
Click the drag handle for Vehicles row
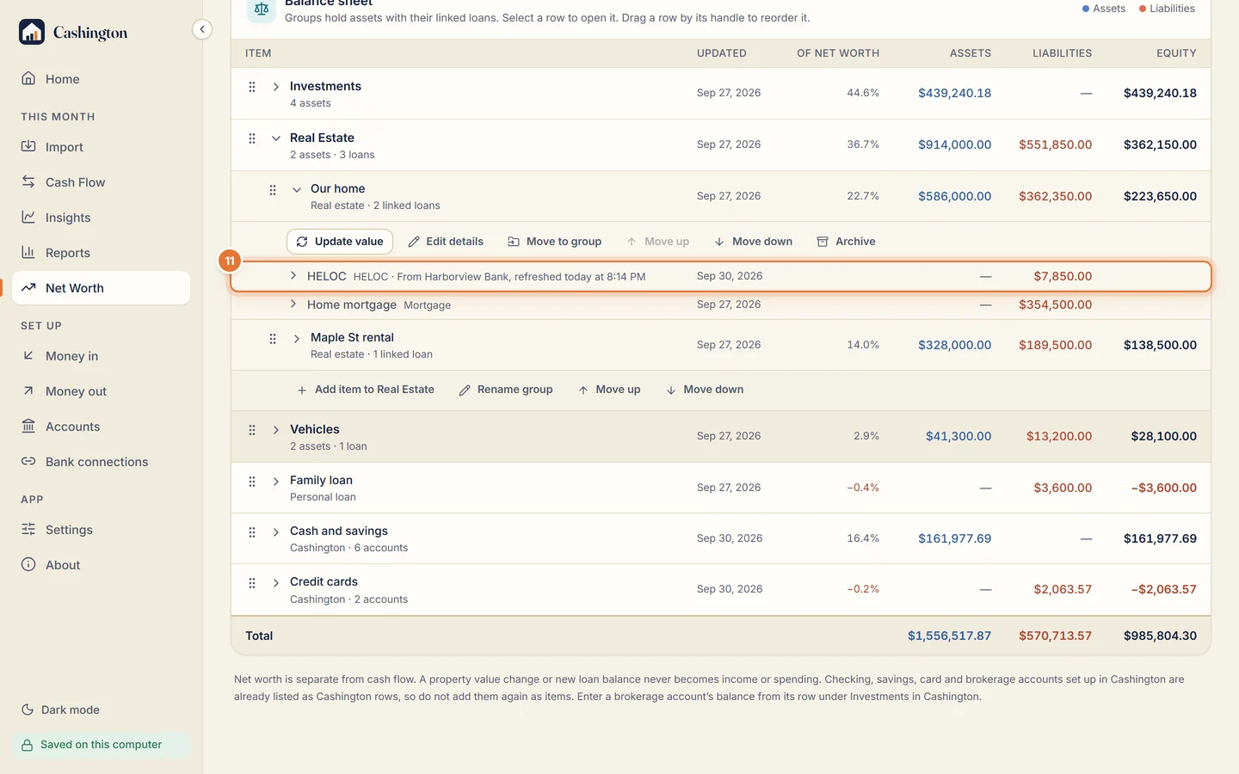coord(252,430)
